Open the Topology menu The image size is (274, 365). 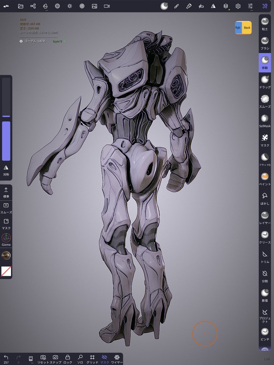pyautogui.click(x=45, y=6)
